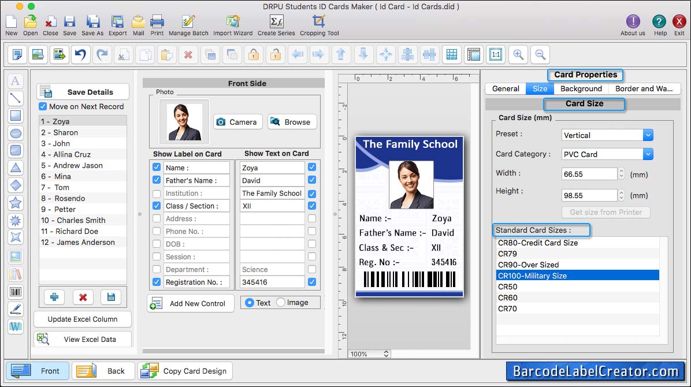Open the Border and Wa... tab
The image size is (691, 387).
point(644,88)
